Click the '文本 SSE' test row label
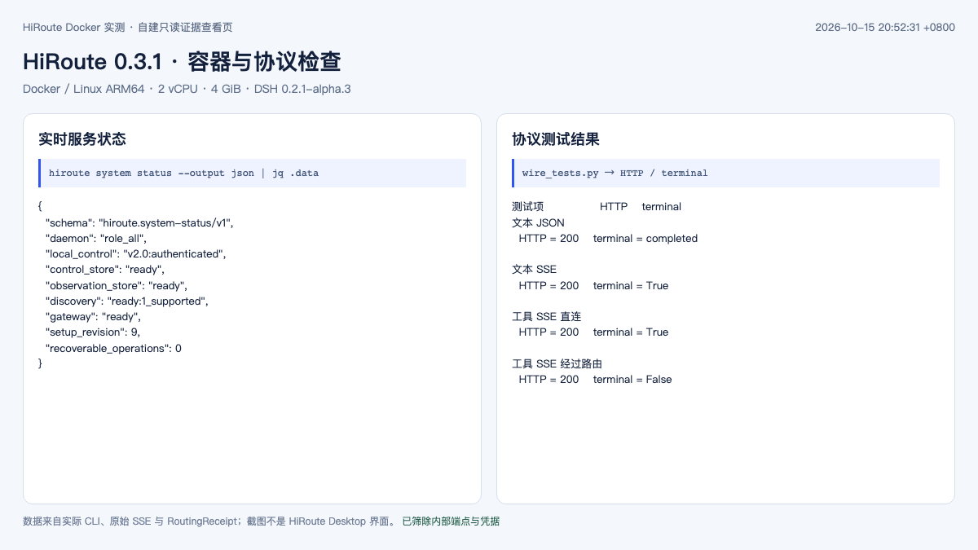Screen dimensions: 978x550 [535, 270]
